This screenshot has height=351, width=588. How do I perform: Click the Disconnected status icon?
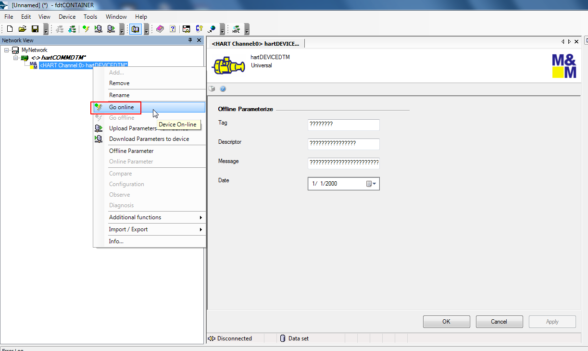tap(212, 338)
